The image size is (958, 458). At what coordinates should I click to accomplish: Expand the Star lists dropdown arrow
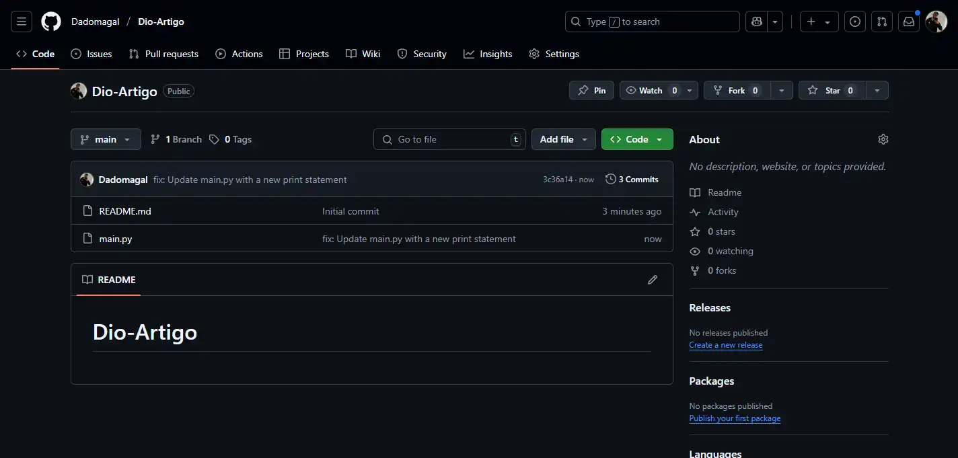click(x=877, y=90)
